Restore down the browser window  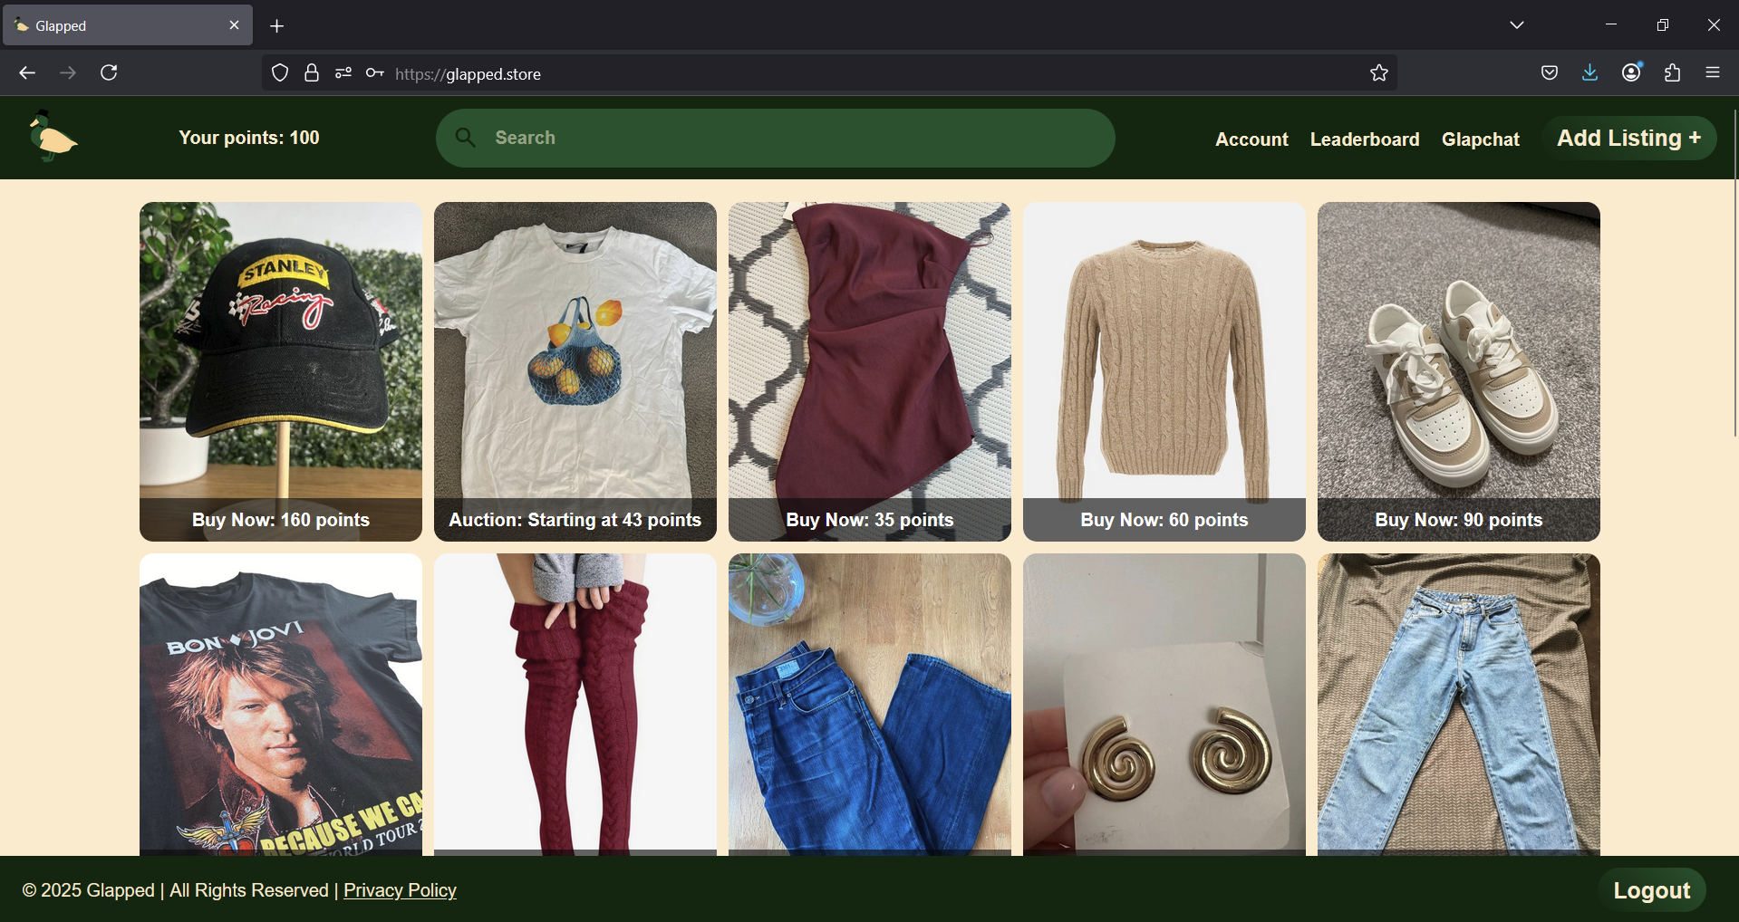click(1662, 25)
